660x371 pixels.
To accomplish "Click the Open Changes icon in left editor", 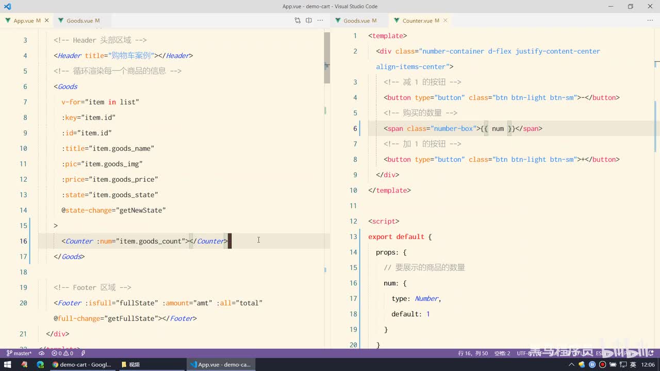I will click(298, 21).
